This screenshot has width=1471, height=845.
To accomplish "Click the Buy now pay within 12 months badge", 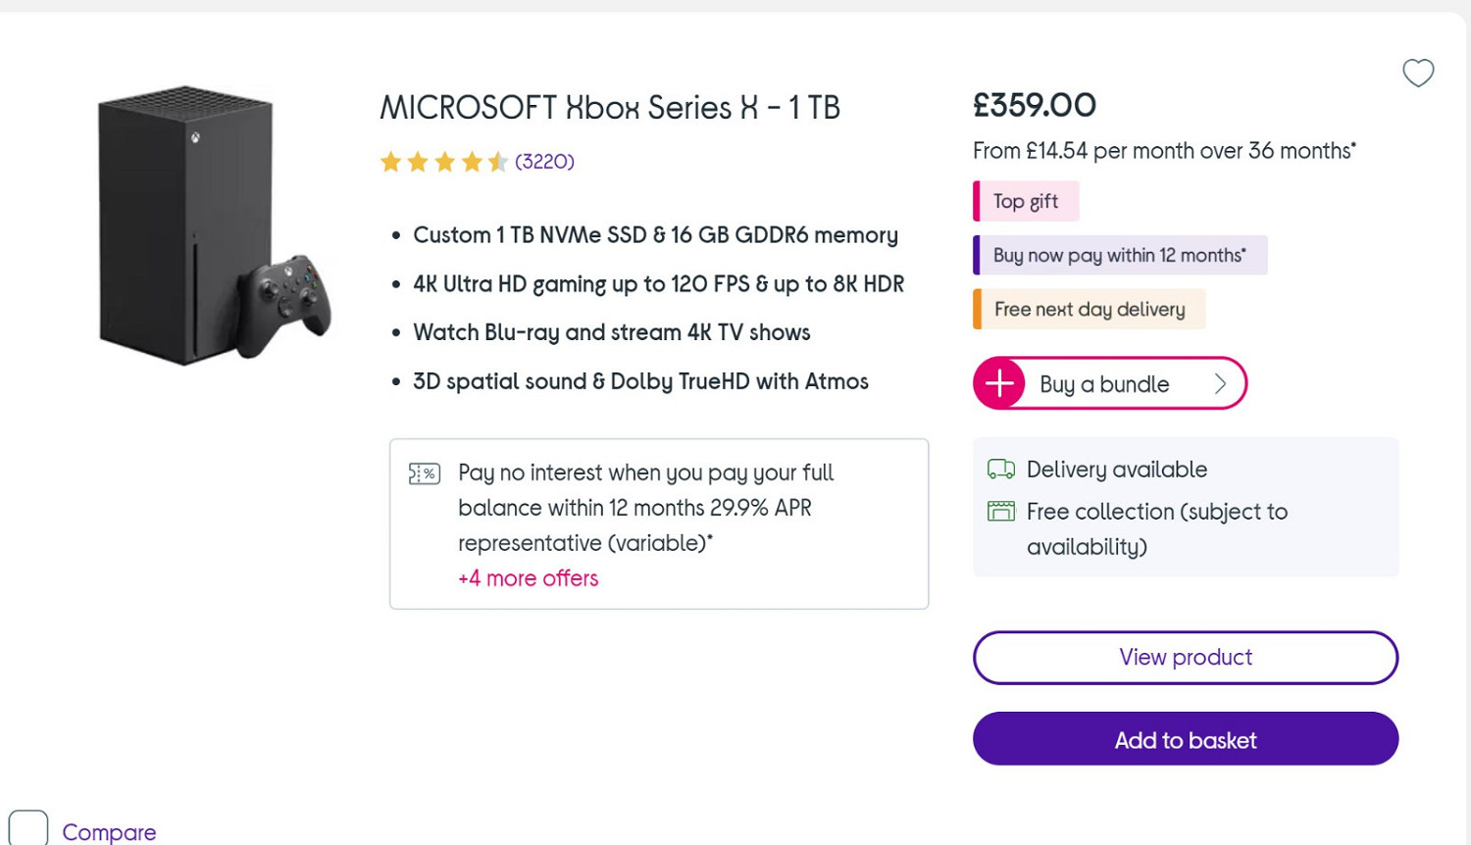I will pos(1119,255).
